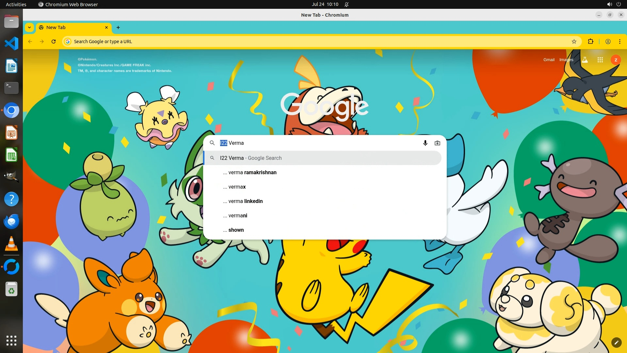Focus the address bar URL field
This screenshot has width=627, height=353.
[x=294, y=42]
